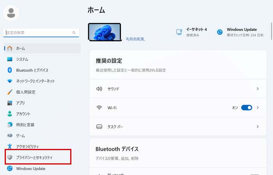Viewport: 273px width, 175px height.
Task: Click the Apps icon in sidebar
Action: coord(10,103)
